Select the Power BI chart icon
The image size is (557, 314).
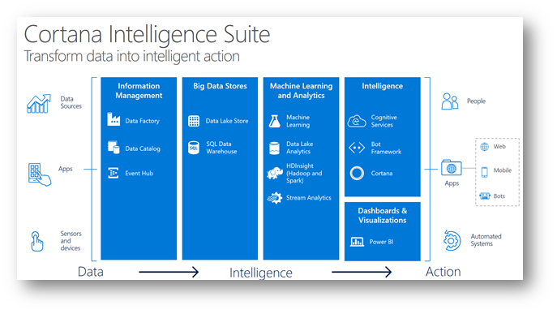(x=357, y=242)
